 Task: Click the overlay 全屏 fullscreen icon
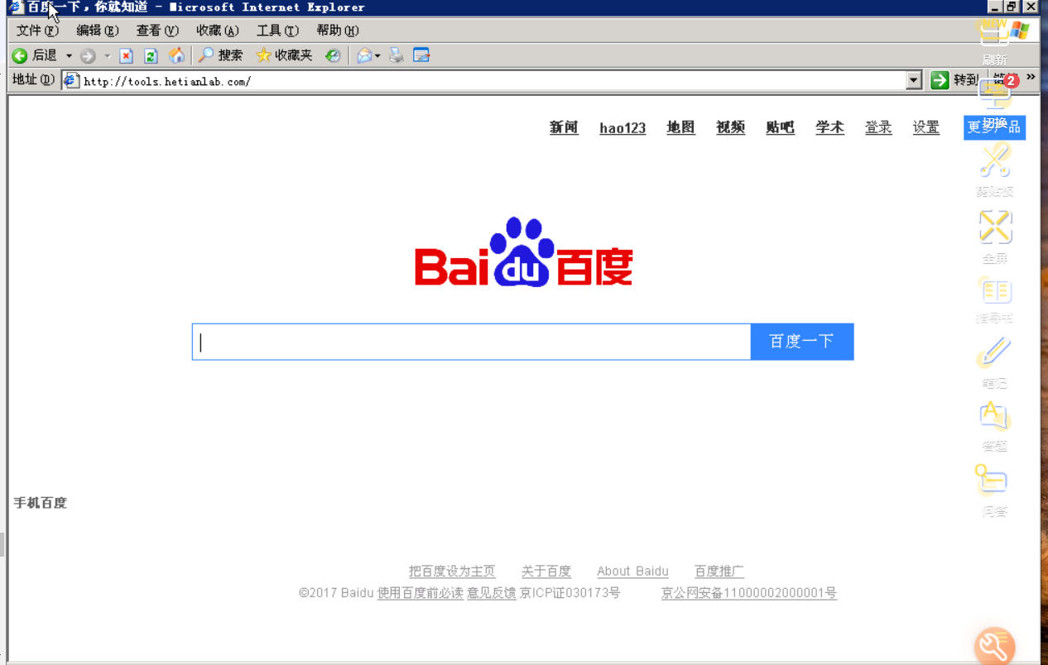pyautogui.click(x=995, y=226)
